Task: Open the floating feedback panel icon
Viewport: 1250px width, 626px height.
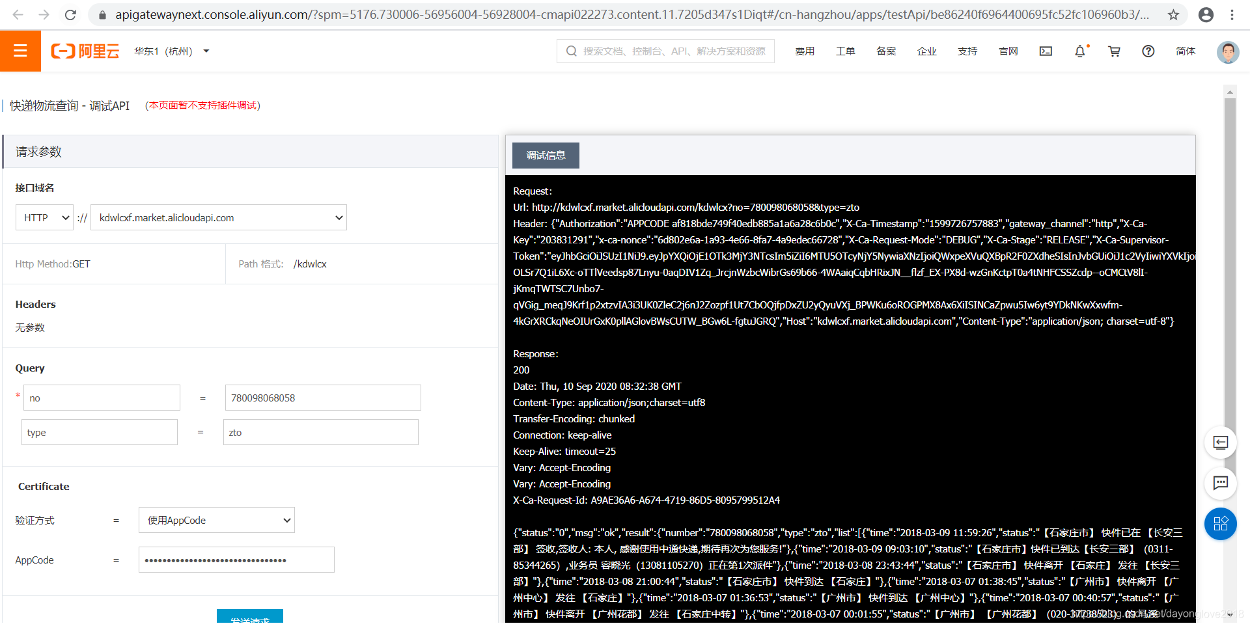Action: pos(1221,442)
